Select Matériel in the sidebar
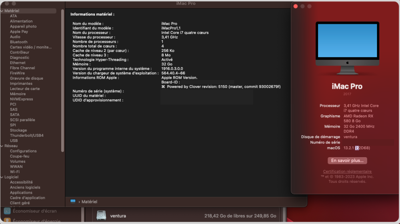 click(x=12, y=11)
